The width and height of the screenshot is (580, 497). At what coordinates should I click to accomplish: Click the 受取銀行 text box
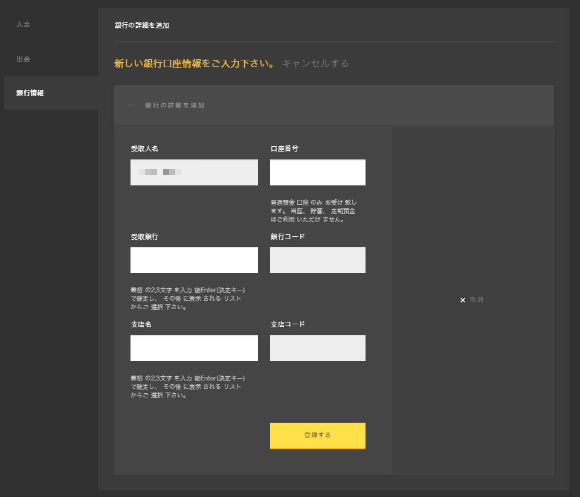tap(194, 260)
